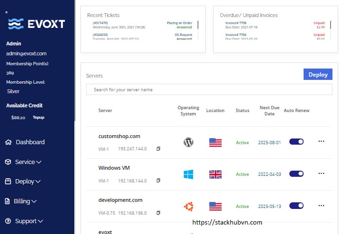Open ticket #317470
Viewport: 341px width, 234px height.
[x=100, y=23]
